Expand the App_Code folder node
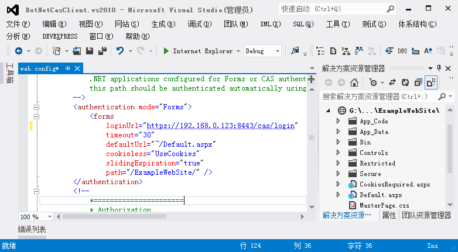458x252 pixels. (x=338, y=121)
